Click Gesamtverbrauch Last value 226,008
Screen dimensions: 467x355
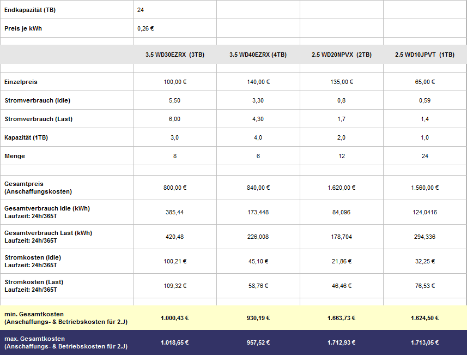click(258, 237)
